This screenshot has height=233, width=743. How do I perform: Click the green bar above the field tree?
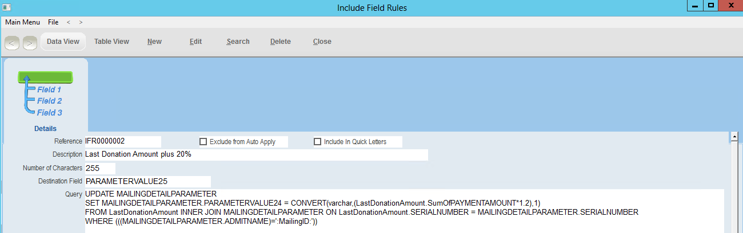pos(45,77)
